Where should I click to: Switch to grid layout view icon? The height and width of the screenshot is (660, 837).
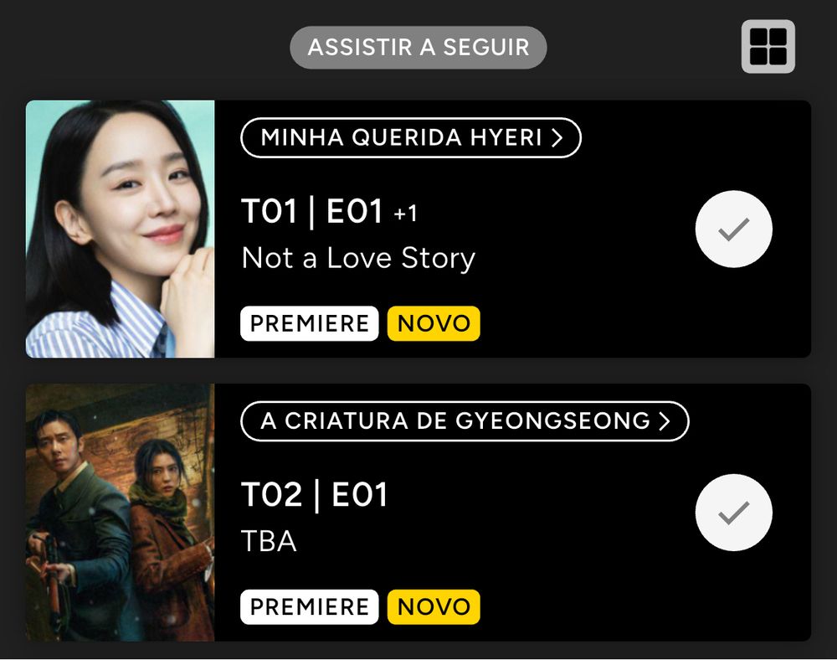point(768,46)
